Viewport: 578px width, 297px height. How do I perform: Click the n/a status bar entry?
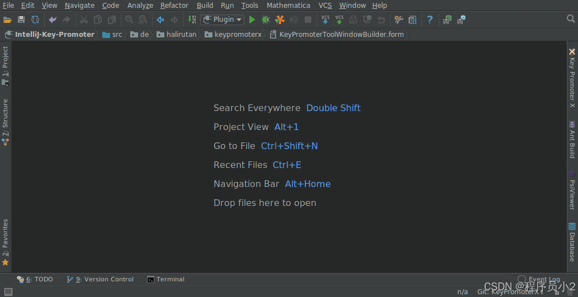click(463, 292)
